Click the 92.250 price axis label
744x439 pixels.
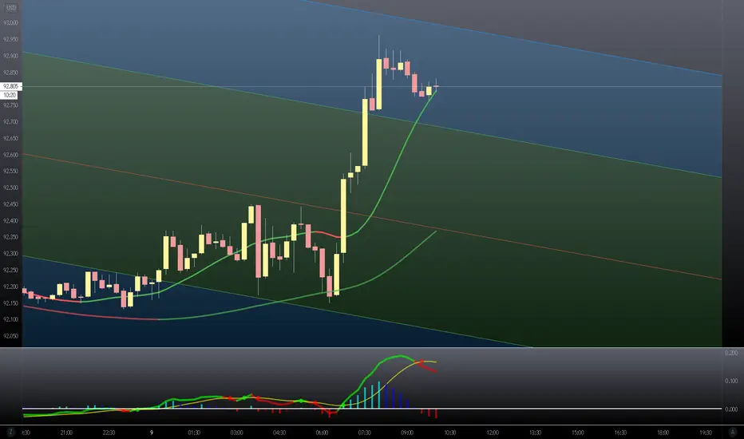pyautogui.click(x=10, y=271)
